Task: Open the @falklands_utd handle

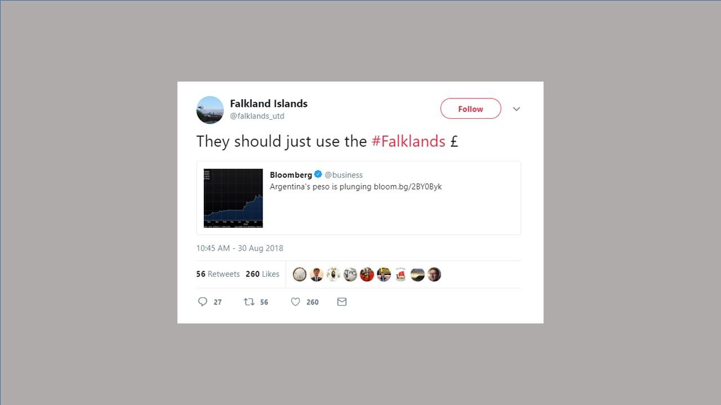Action: pos(257,116)
